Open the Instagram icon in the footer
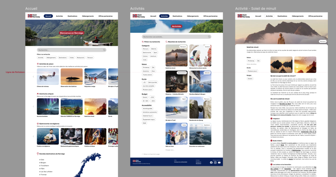This screenshot has width=336, height=177. 215,163
